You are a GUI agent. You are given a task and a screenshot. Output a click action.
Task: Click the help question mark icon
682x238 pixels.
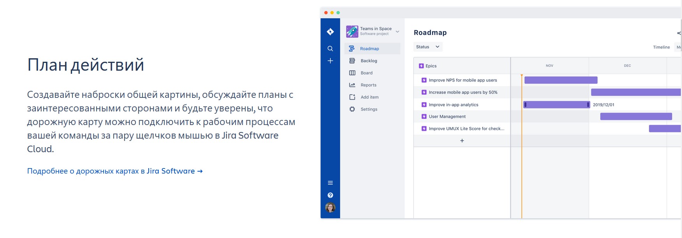pos(330,195)
